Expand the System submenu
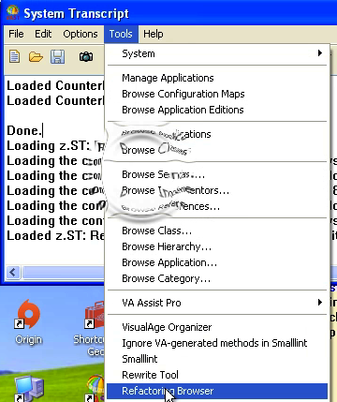Viewport: 337px width, 402px height. (217, 53)
